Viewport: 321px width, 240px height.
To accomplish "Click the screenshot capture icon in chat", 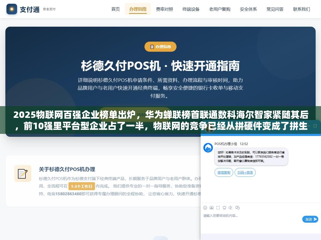I will 218,208.
